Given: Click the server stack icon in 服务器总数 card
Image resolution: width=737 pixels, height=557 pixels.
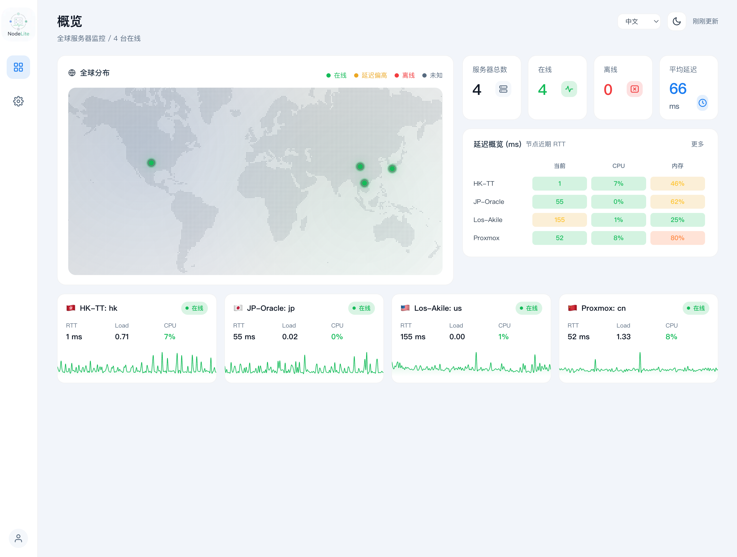Looking at the screenshot, I should click(503, 89).
